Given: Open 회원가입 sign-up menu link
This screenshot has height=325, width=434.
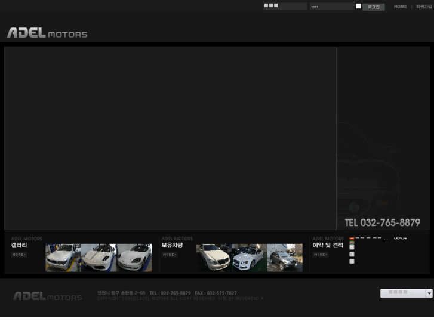Looking at the screenshot, I should (424, 7).
